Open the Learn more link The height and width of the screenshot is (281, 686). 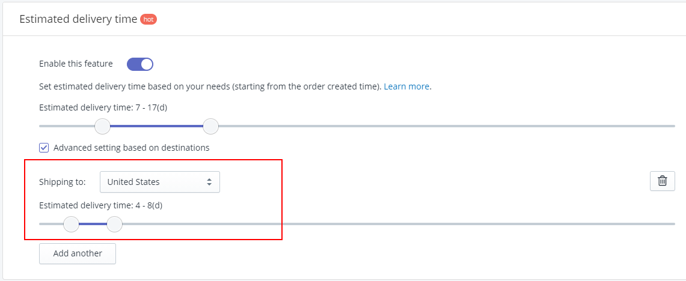[406, 86]
